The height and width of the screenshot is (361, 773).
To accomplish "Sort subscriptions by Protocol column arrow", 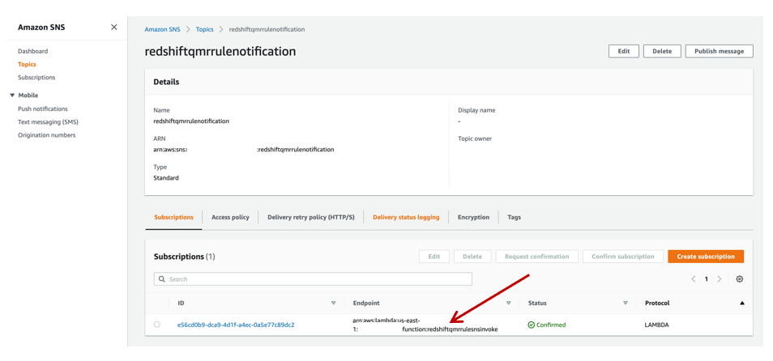I will tap(742, 303).
